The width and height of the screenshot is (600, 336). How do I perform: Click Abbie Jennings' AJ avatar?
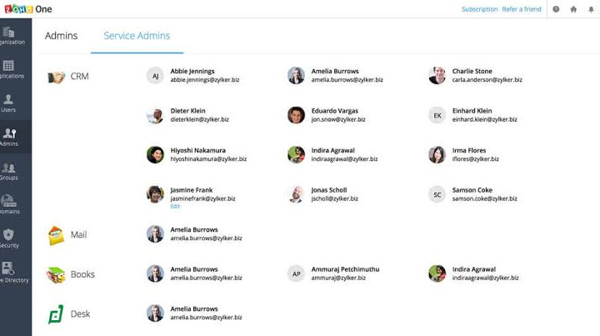pos(155,76)
